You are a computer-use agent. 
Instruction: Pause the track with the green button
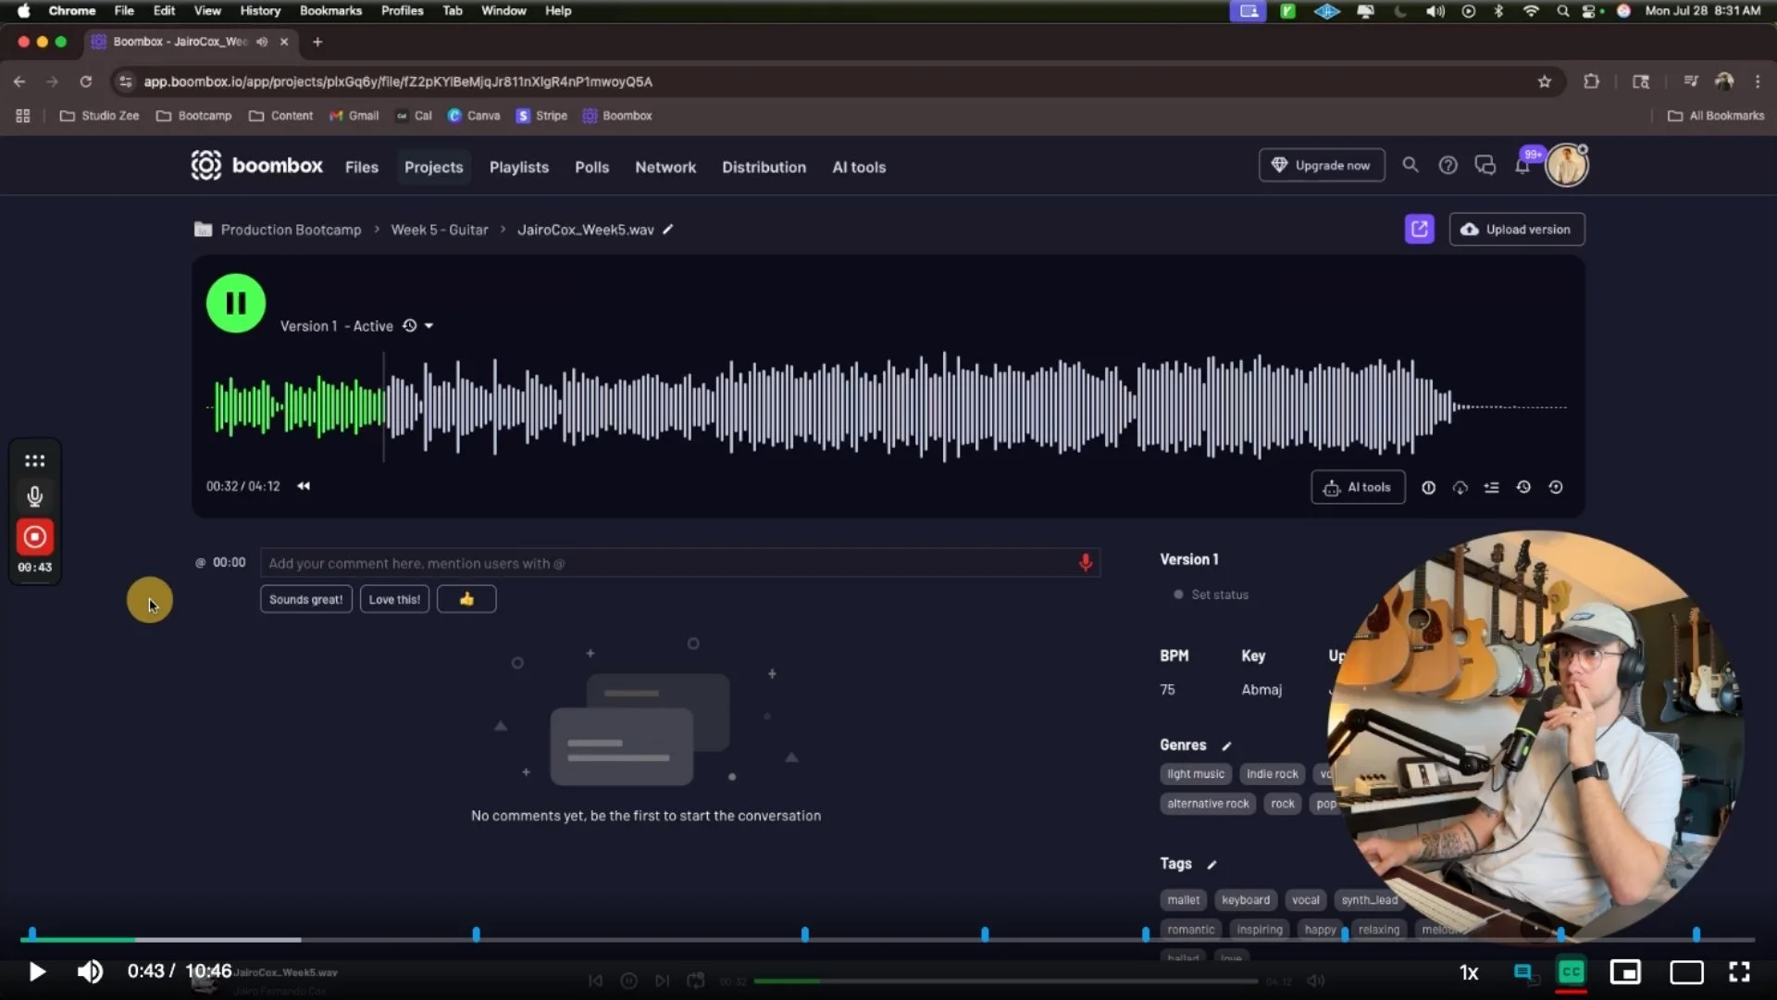[235, 303]
